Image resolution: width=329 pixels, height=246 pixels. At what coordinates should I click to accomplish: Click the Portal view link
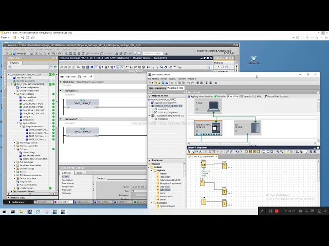pos(16,202)
